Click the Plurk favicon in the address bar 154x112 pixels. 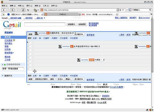[x=42, y=10]
